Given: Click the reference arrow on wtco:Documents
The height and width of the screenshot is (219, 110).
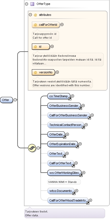Looking at the screenshot, I should click(x=74, y=194).
